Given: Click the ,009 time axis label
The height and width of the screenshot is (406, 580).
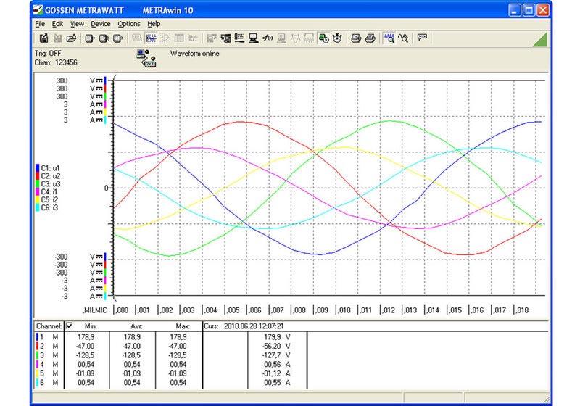Looking at the screenshot, I should click(x=321, y=310).
